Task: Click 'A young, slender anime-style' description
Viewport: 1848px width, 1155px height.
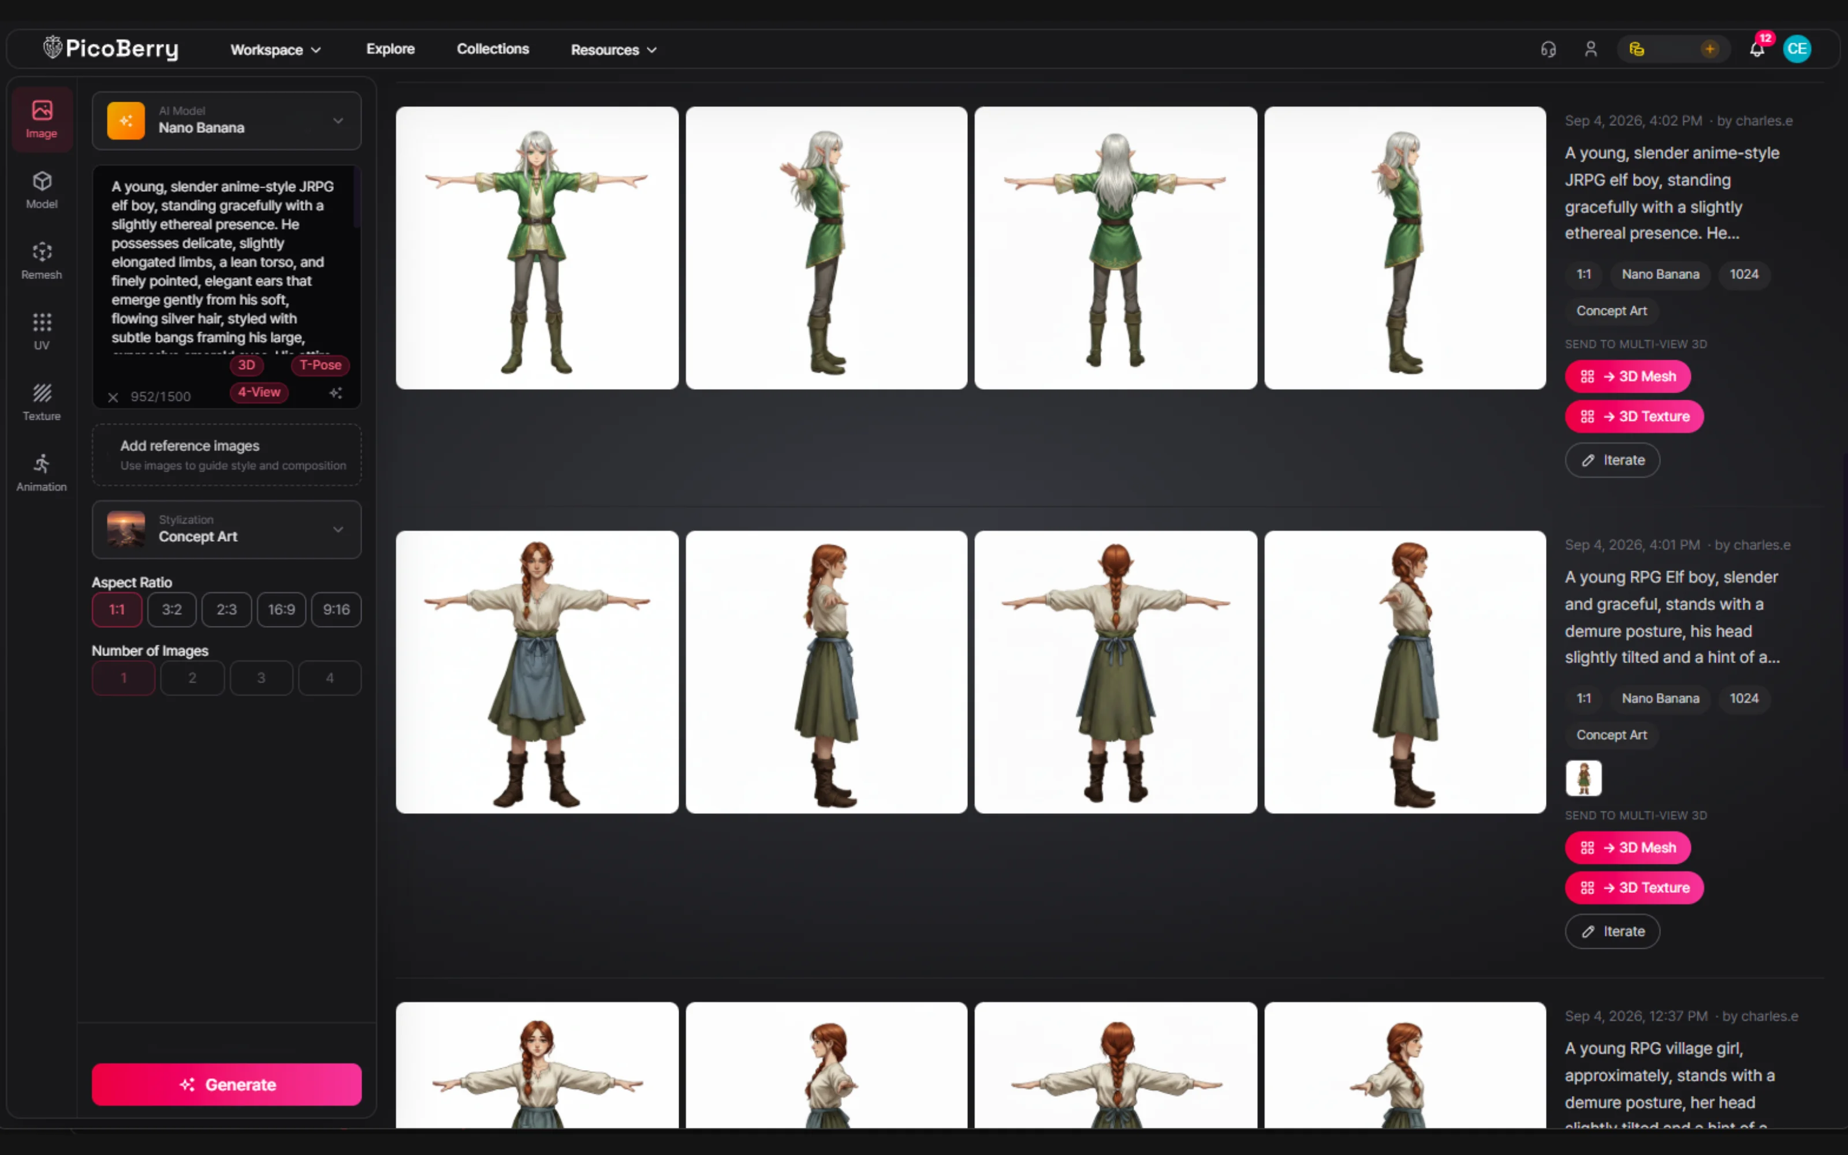Action: tap(1672, 193)
